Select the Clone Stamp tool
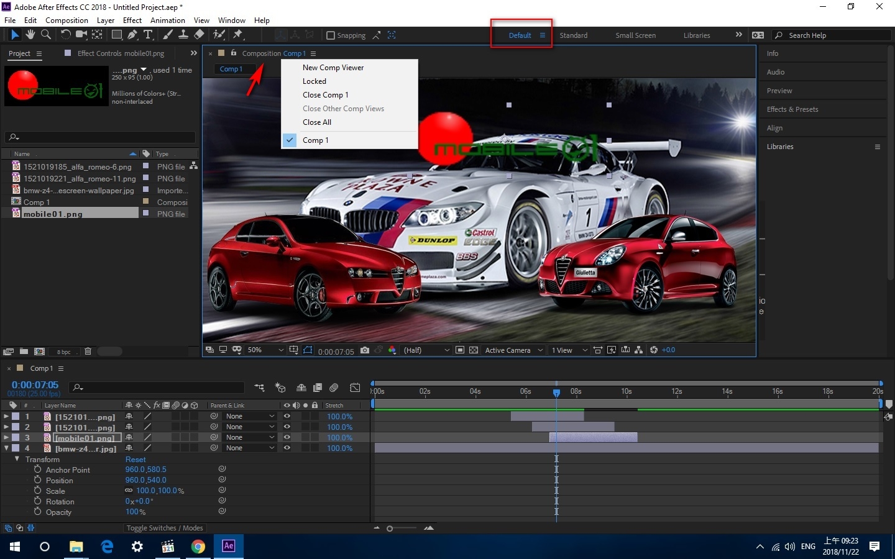 (x=183, y=35)
